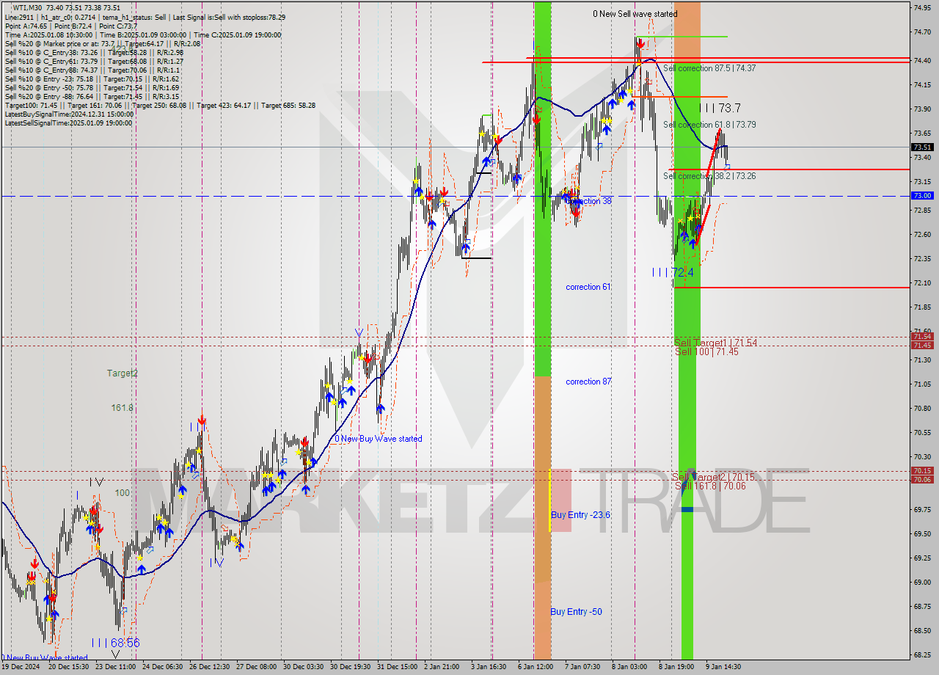This screenshot has height=675, width=939.
Task: Click the 68.25 price scale value
Action: click(921, 655)
